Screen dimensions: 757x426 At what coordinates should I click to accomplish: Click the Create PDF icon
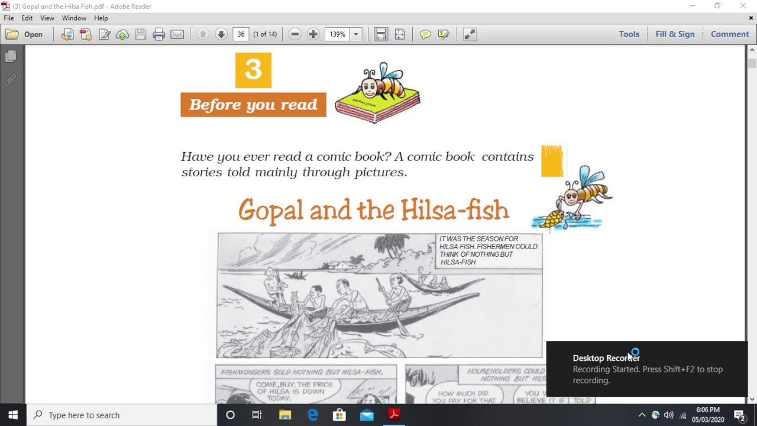click(86, 34)
